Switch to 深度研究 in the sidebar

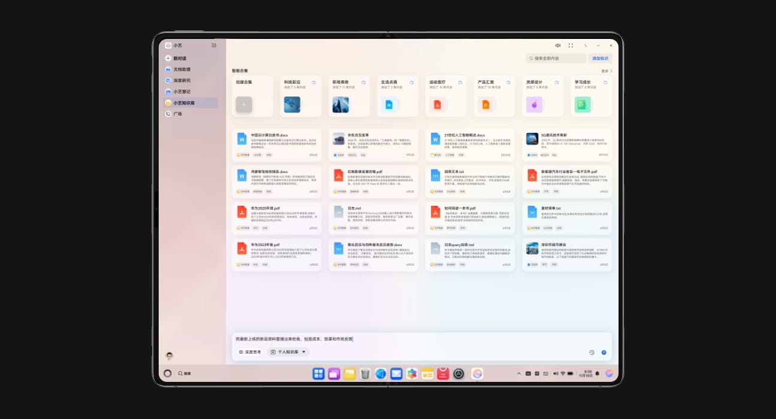[181, 80]
